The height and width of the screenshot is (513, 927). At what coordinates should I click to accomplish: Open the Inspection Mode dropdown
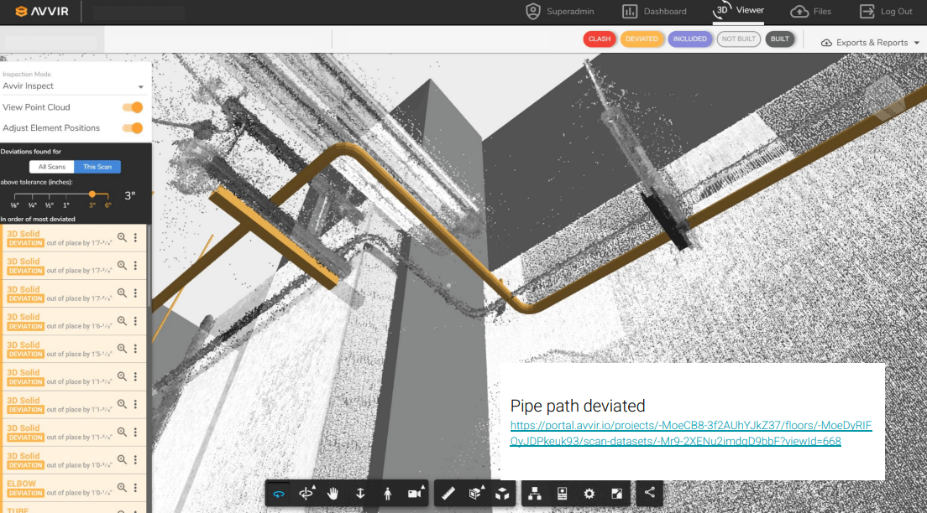pyautogui.click(x=74, y=86)
